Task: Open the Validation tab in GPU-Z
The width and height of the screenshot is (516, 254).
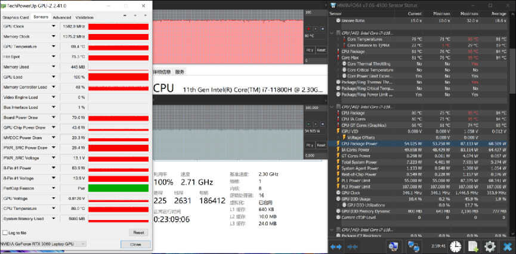Action: (x=85, y=17)
